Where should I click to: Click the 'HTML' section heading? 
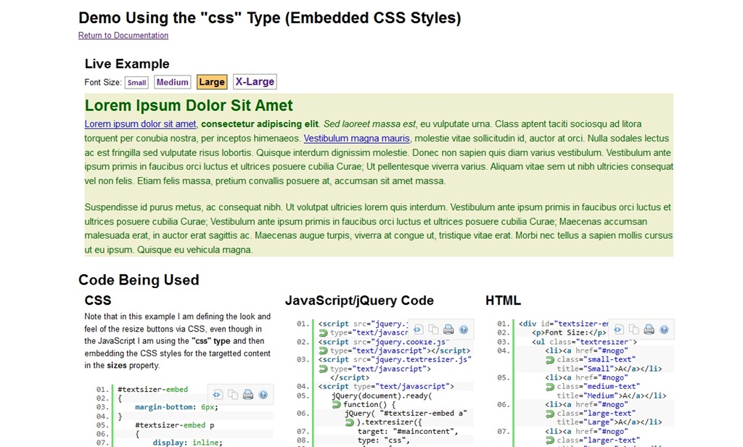click(x=503, y=300)
